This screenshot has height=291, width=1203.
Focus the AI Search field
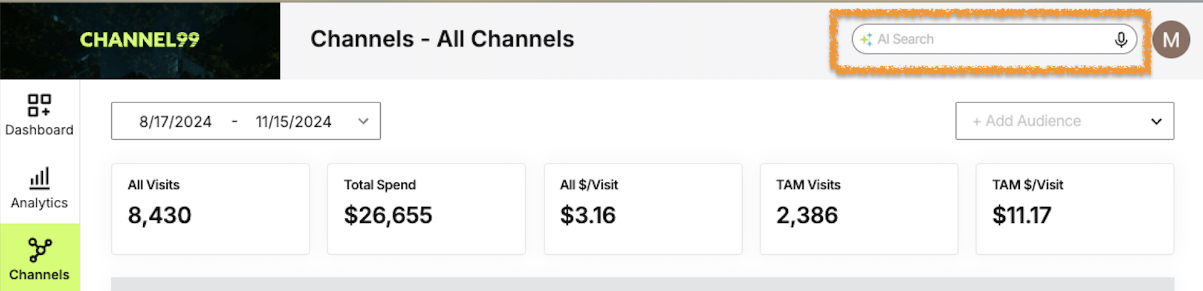point(994,39)
